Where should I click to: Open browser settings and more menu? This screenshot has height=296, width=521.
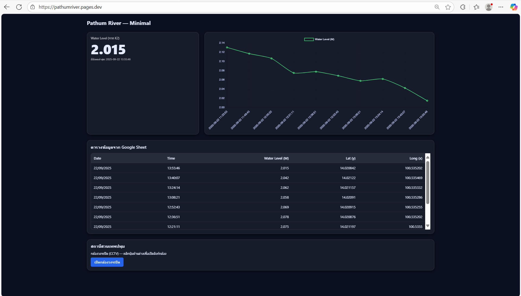(x=501, y=7)
